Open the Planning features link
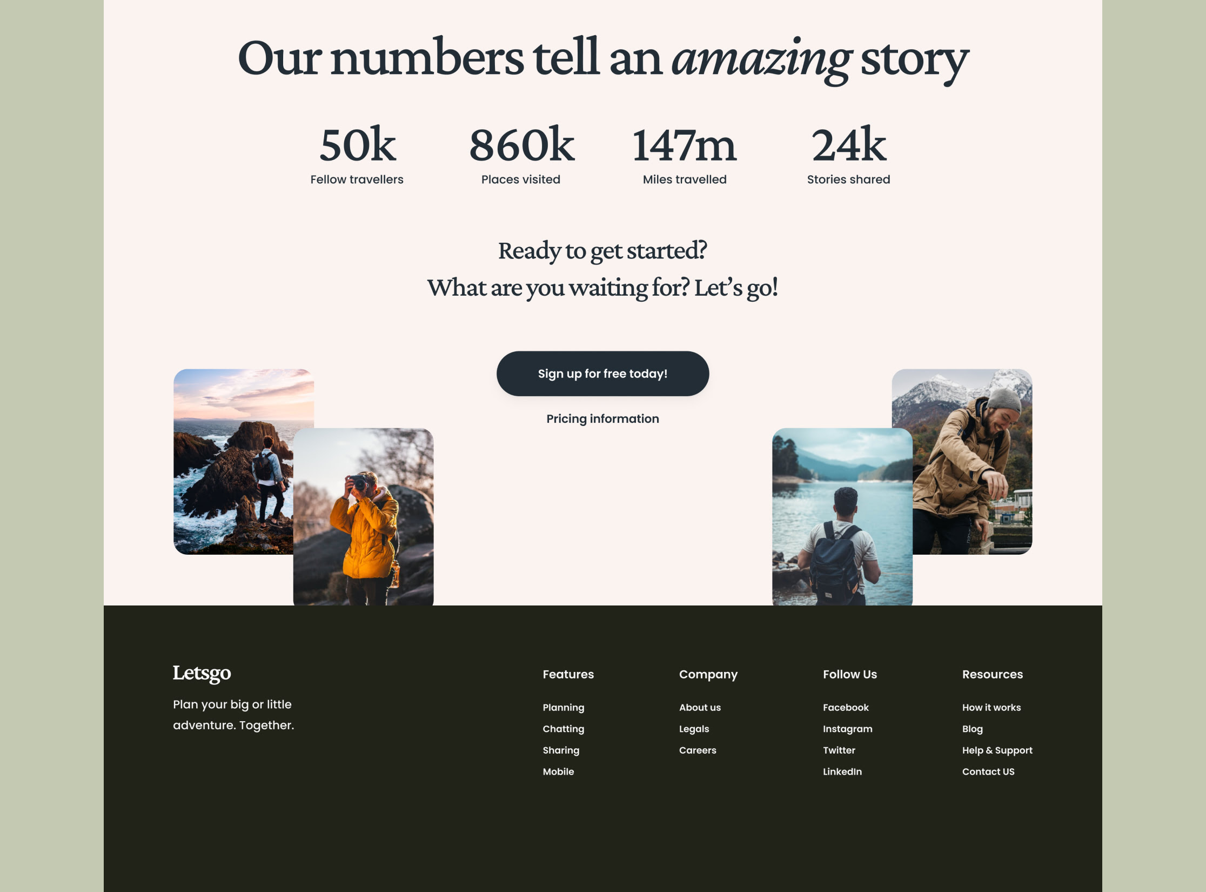1206x892 pixels. pyautogui.click(x=564, y=708)
